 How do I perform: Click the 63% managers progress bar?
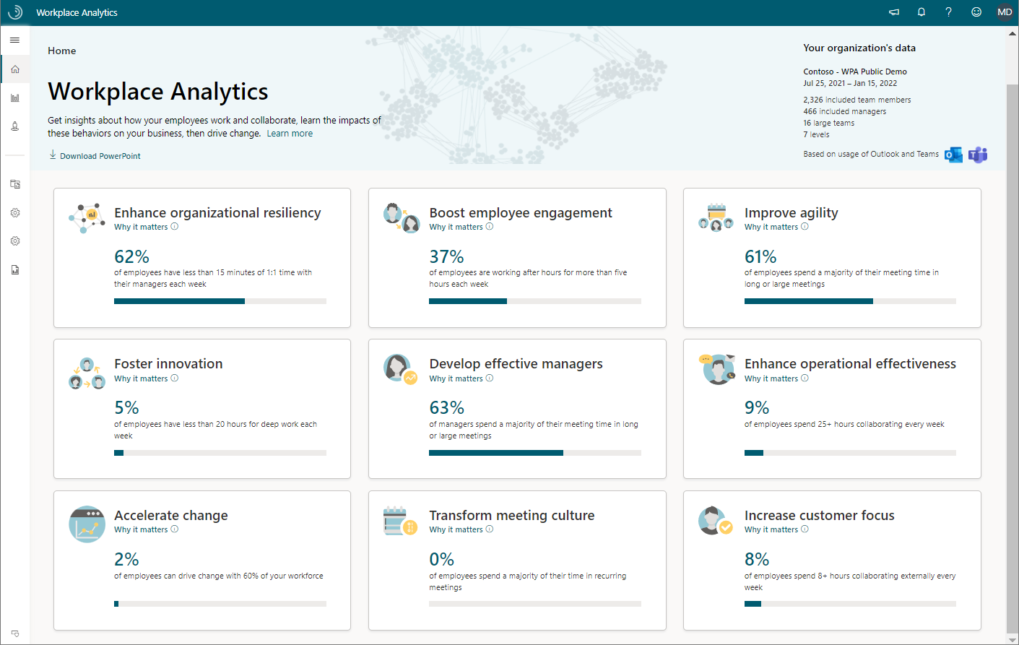[535, 453]
